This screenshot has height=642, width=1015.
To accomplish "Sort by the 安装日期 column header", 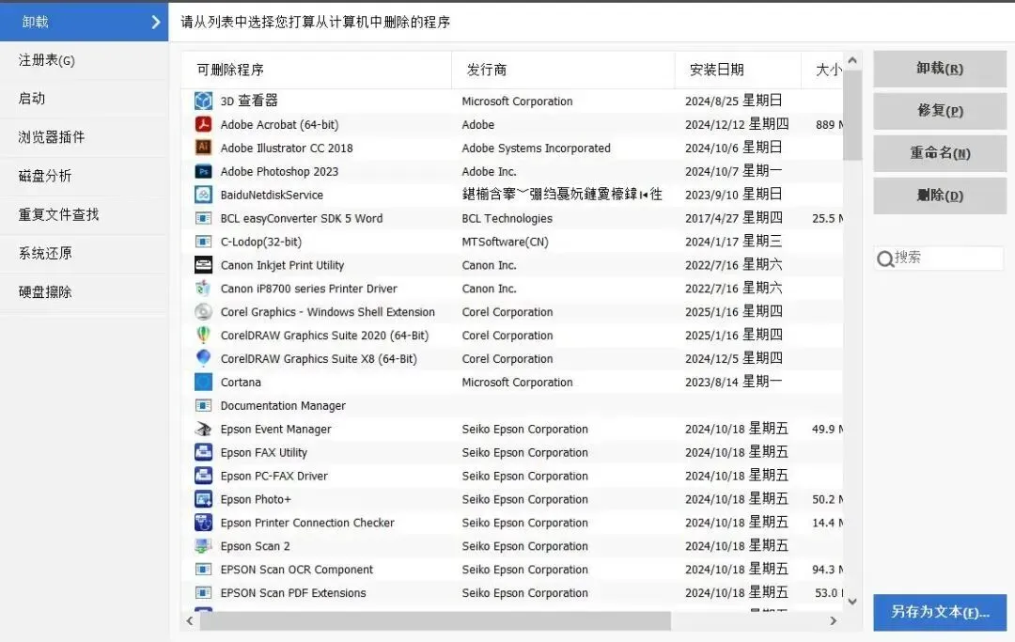I will 738,70.
